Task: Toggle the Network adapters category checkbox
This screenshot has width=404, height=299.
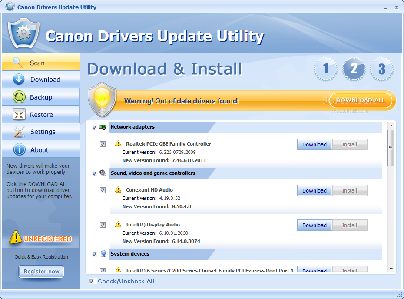Action: (x=94, y=127)
